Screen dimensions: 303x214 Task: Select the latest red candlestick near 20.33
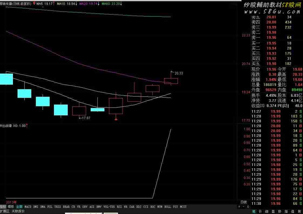tap(171, 81)
